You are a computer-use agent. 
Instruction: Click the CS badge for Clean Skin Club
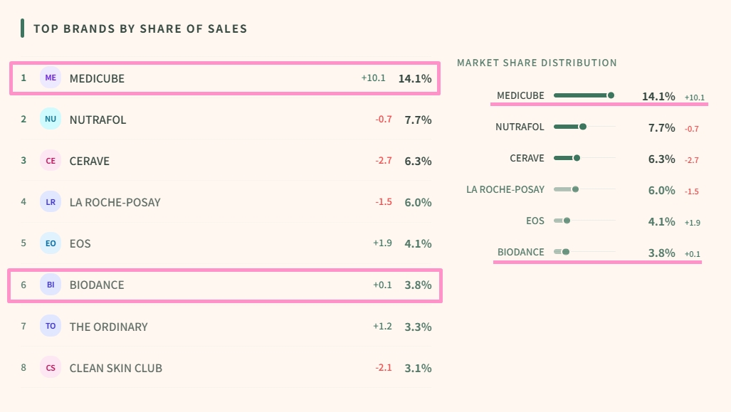tap(51, 368)
